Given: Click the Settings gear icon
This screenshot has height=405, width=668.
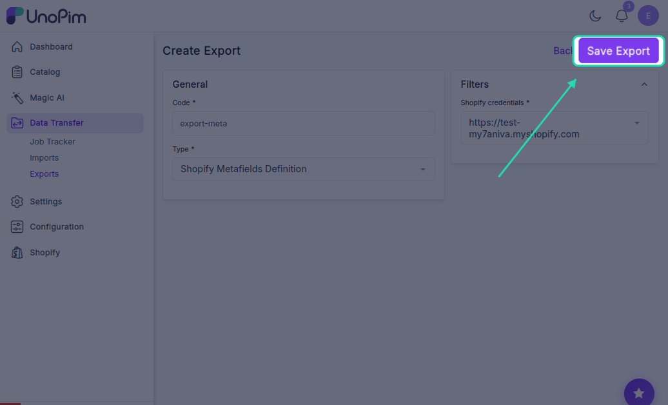Looking at the screenshot, I should 17,201.
